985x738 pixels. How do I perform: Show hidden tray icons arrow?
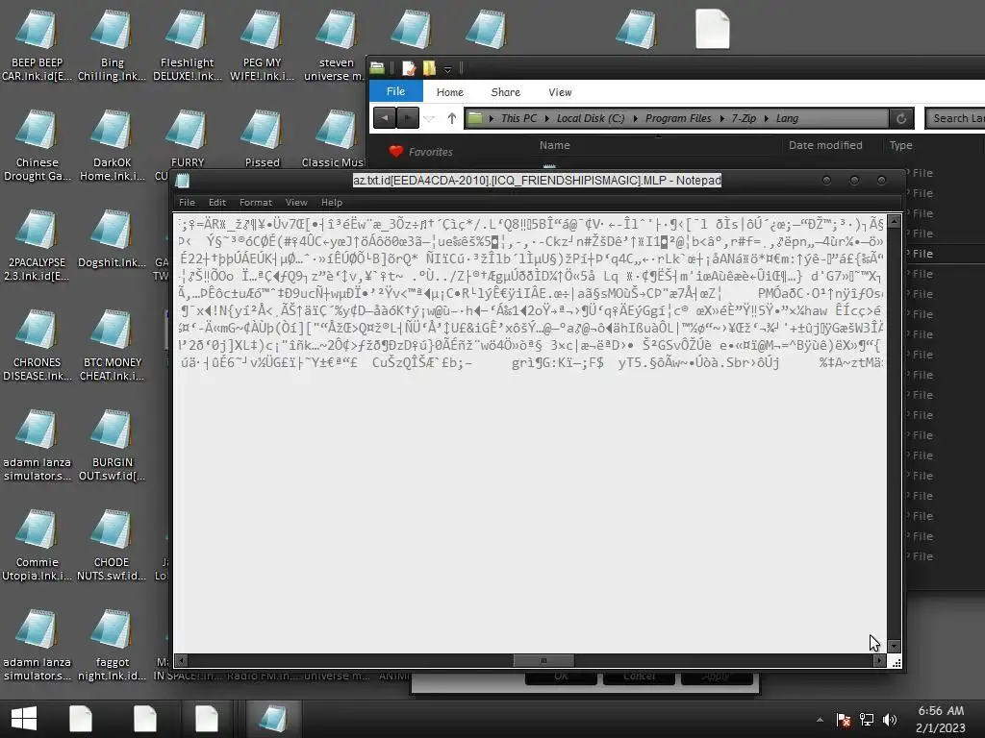820,720
